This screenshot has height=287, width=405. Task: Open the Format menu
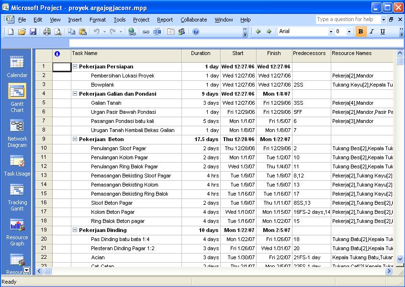pos(98,20)
